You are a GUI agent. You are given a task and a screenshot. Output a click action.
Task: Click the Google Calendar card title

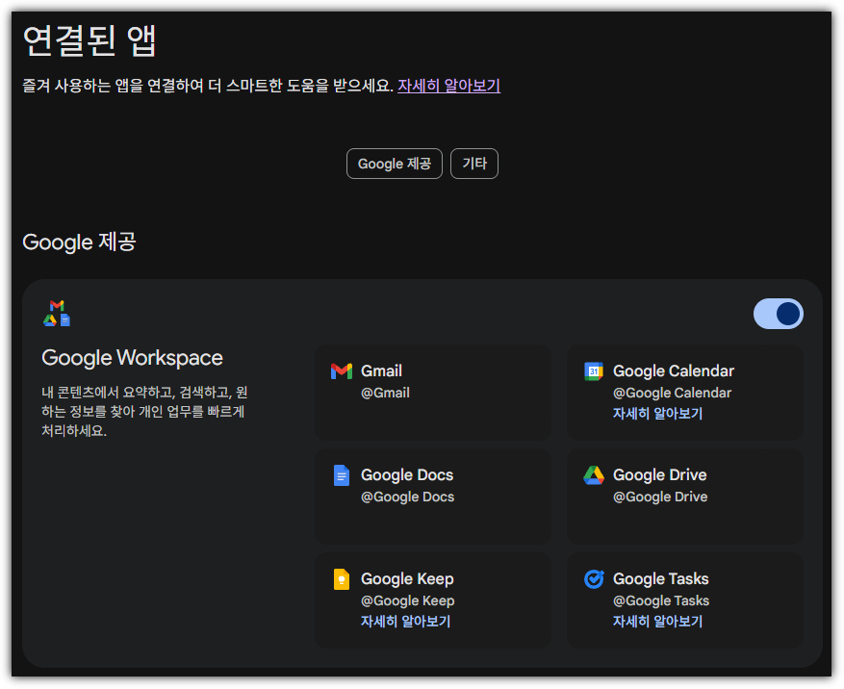click(674, 370)
